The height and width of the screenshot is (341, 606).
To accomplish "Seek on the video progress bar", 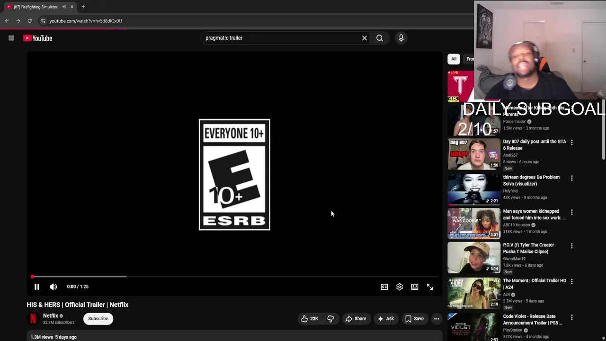I will coord(235,277).
